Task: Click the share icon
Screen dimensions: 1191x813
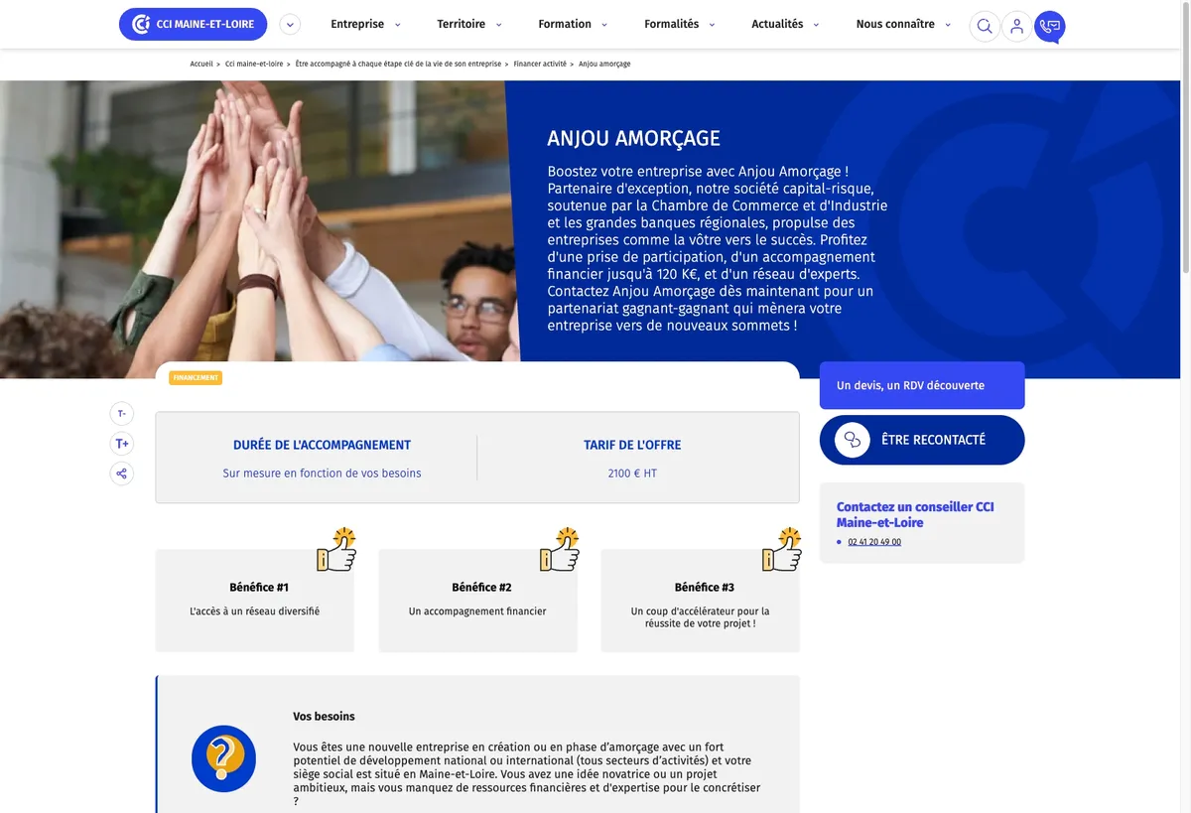Action: [x=121, y=474]
